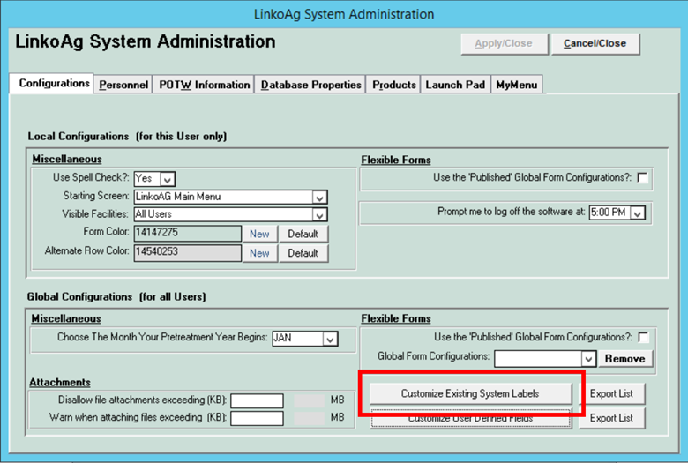
Task: Toggle Local 'Published' Global Form Configurations checkbox
Action: [x=642, y=178]
